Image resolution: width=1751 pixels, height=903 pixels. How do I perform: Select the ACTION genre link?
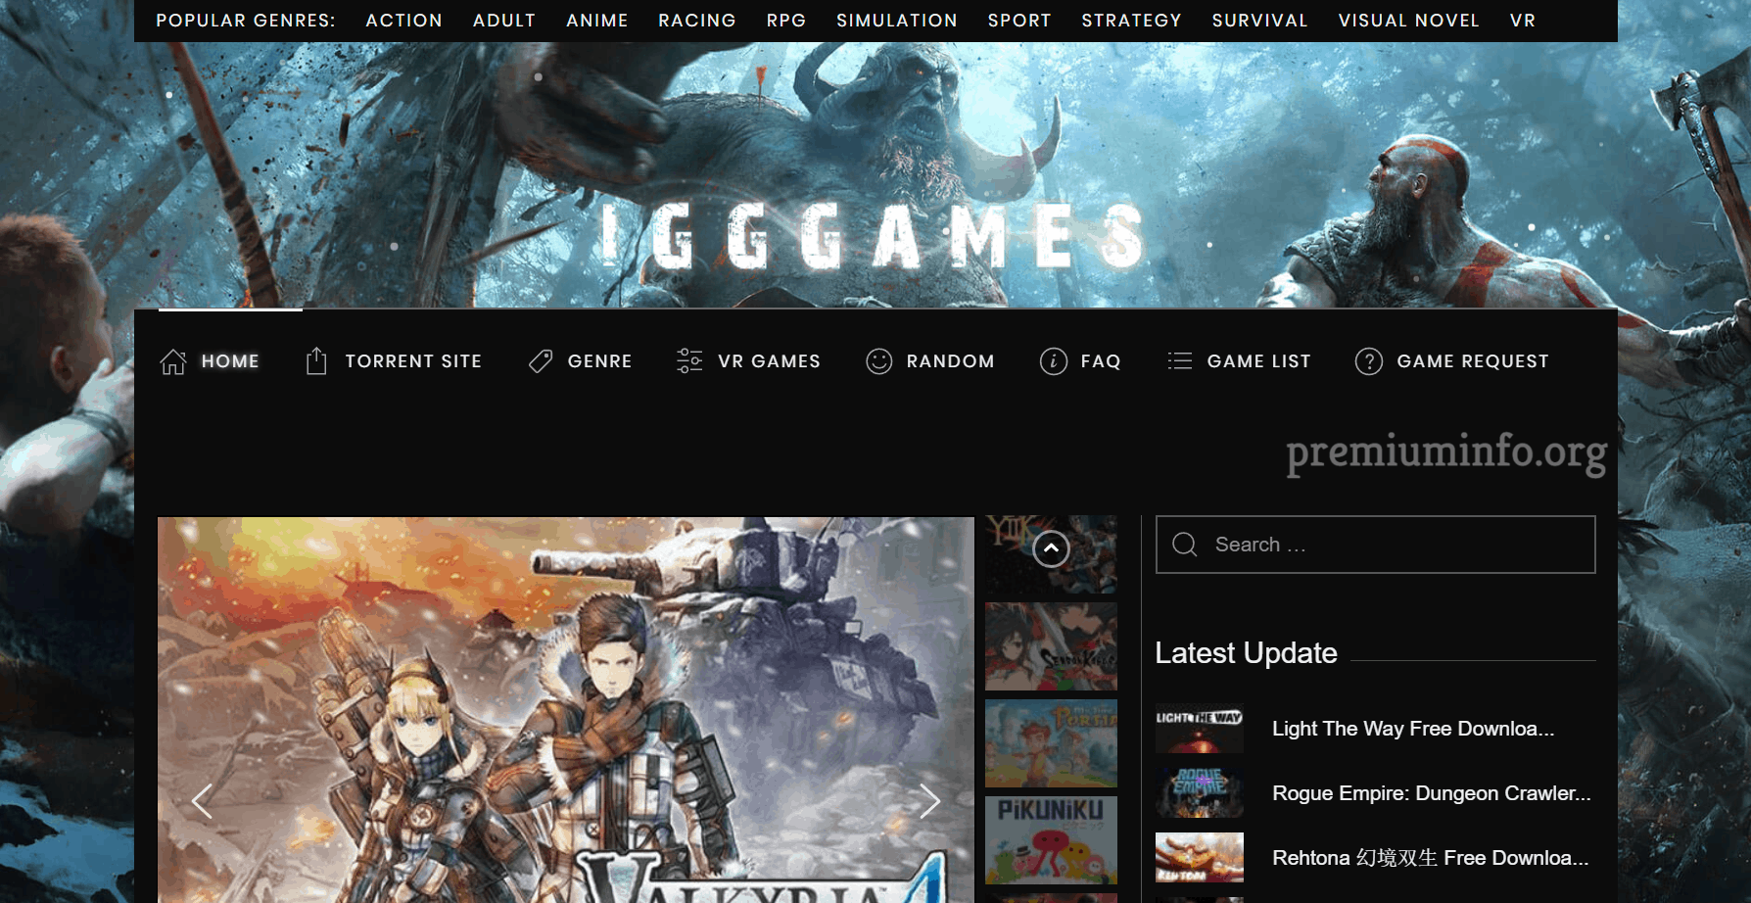404,21
